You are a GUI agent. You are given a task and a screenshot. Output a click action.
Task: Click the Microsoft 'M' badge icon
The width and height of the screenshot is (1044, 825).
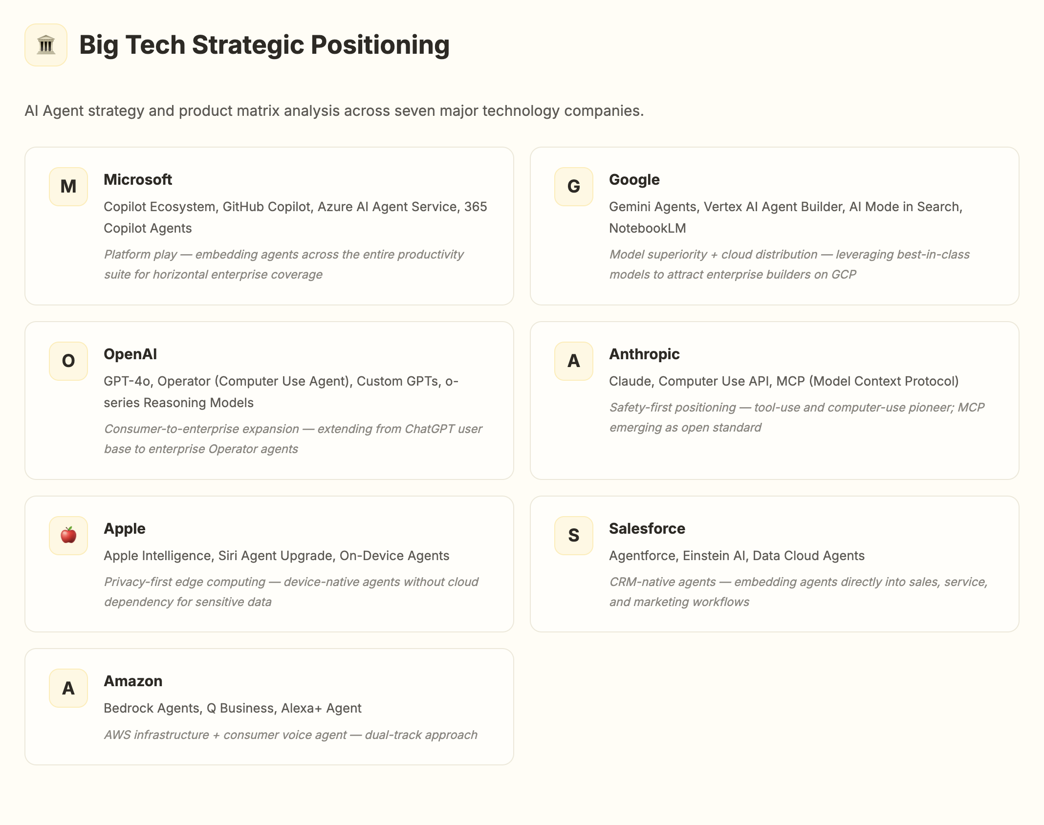[68, 187]
